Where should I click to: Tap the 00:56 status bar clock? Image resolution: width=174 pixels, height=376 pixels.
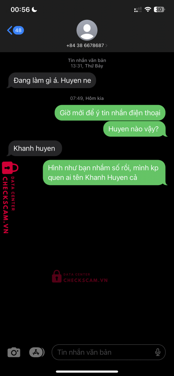point(20,10)
